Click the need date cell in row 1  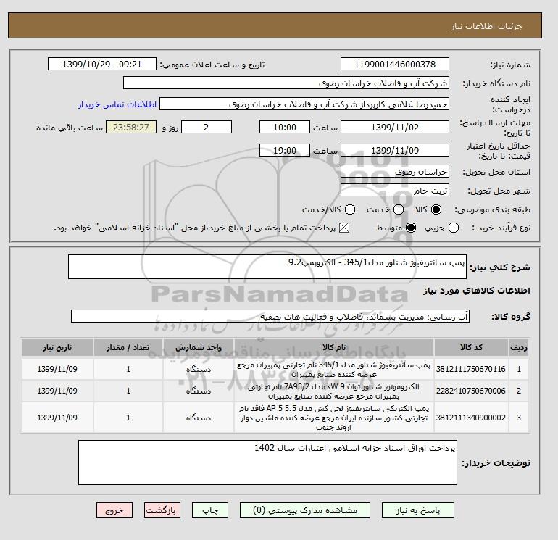(57, 369)
